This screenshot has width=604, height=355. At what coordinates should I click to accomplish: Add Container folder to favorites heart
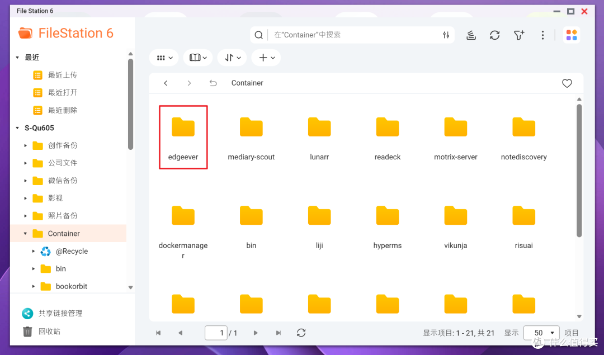[567, 83]
